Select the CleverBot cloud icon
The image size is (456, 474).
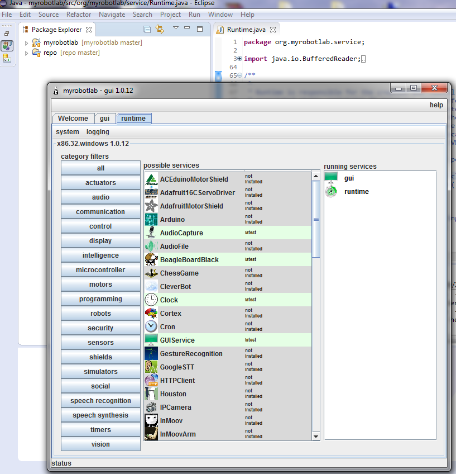pos(151,287)
